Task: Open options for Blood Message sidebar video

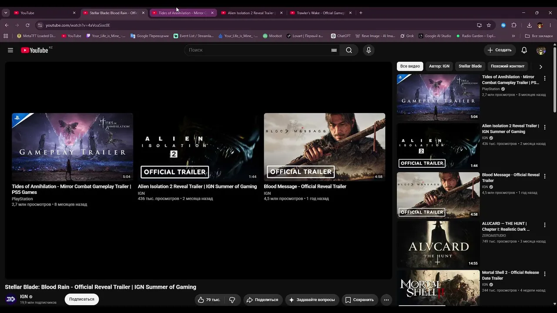Action: (544, 176)
